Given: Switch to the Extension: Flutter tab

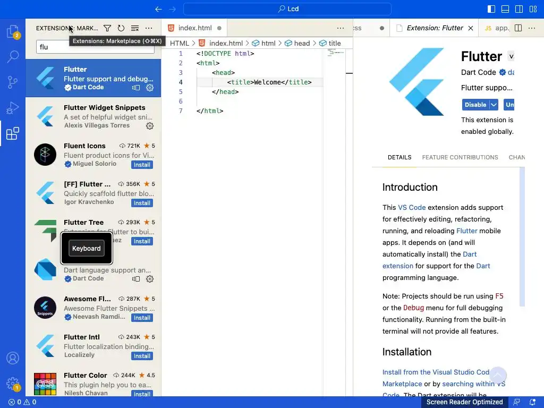Looking at the screenshot, I should point(435,28).
